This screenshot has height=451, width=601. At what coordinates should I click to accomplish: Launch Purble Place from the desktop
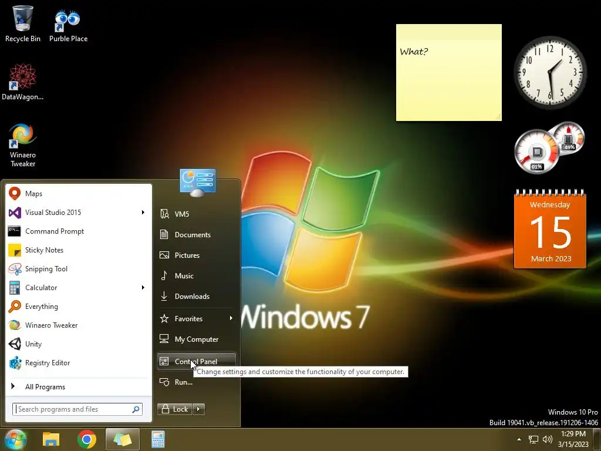(68, 25)
